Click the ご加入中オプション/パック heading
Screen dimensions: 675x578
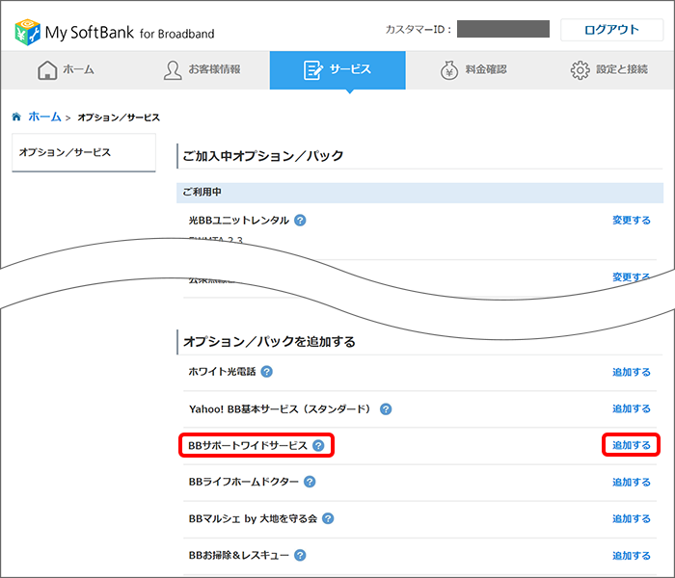click(263, 156)
